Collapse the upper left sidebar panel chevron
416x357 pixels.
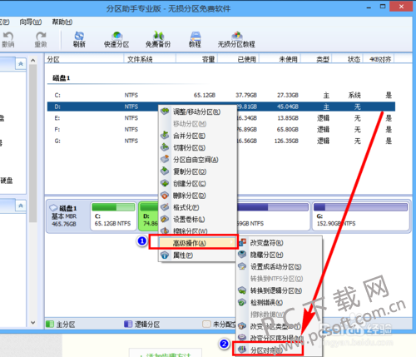click(21, 64)
